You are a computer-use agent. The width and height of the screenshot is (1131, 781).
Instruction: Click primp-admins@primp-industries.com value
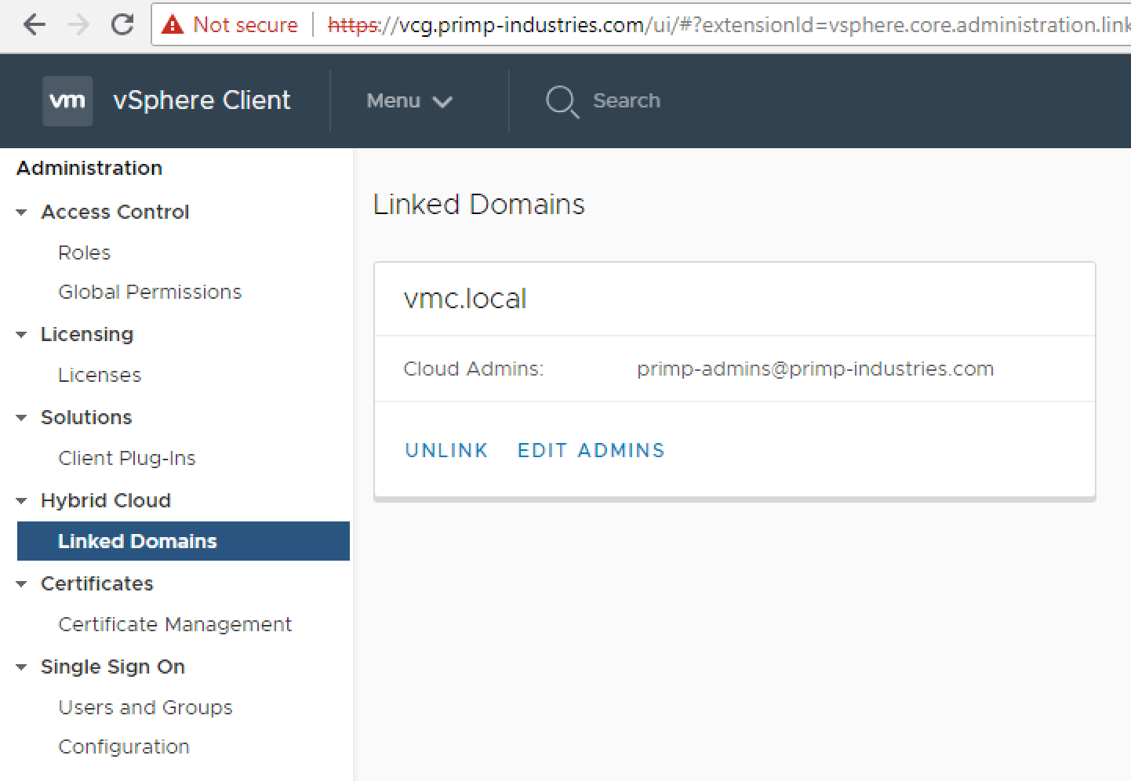(816, 369)
